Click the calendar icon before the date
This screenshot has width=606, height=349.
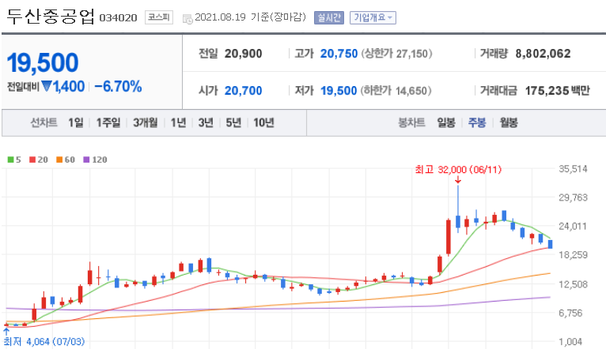(187, 18)
